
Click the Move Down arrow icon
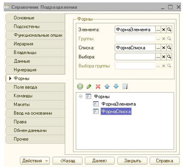coord(116,86)
